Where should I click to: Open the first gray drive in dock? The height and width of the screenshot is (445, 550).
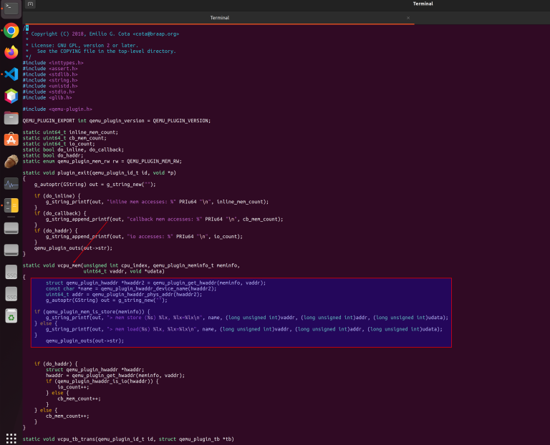point(11,228)
